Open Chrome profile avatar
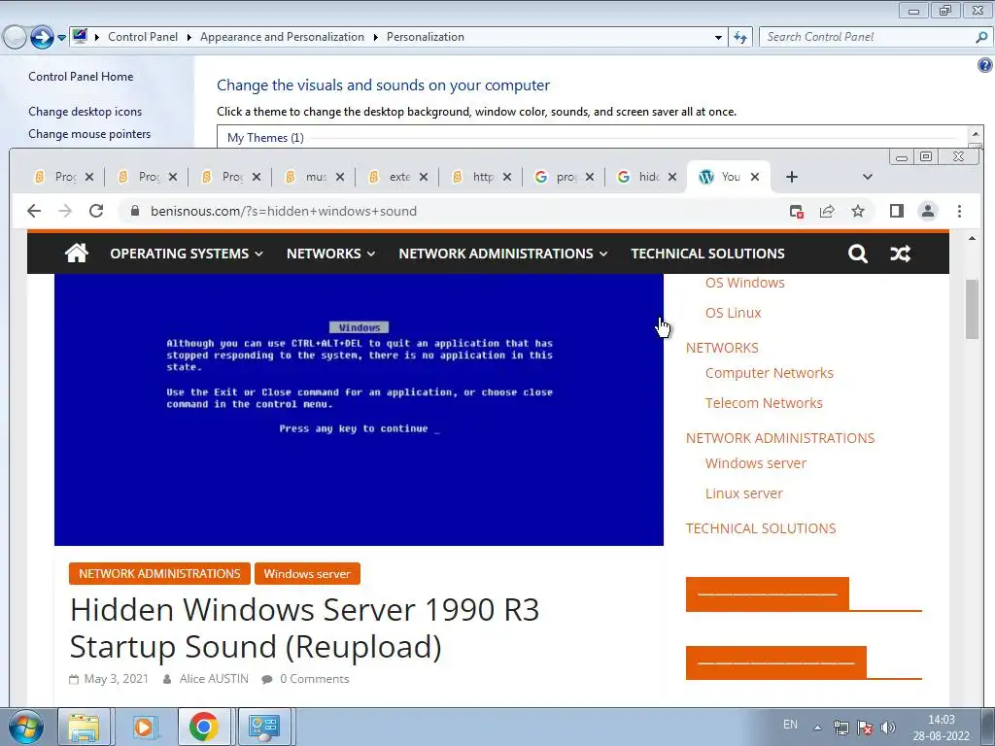The width and height of the screenshot is (995, 746). [928, 211]
